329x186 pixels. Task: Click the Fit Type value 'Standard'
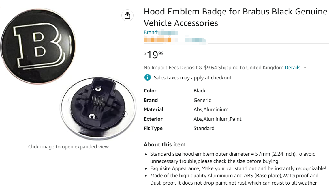coord(204,128)
